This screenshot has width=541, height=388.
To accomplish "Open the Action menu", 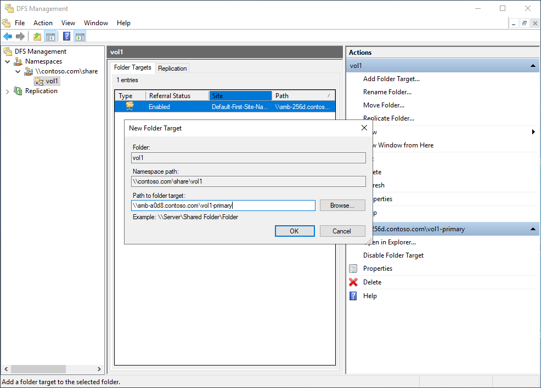I will click(43, 23).
